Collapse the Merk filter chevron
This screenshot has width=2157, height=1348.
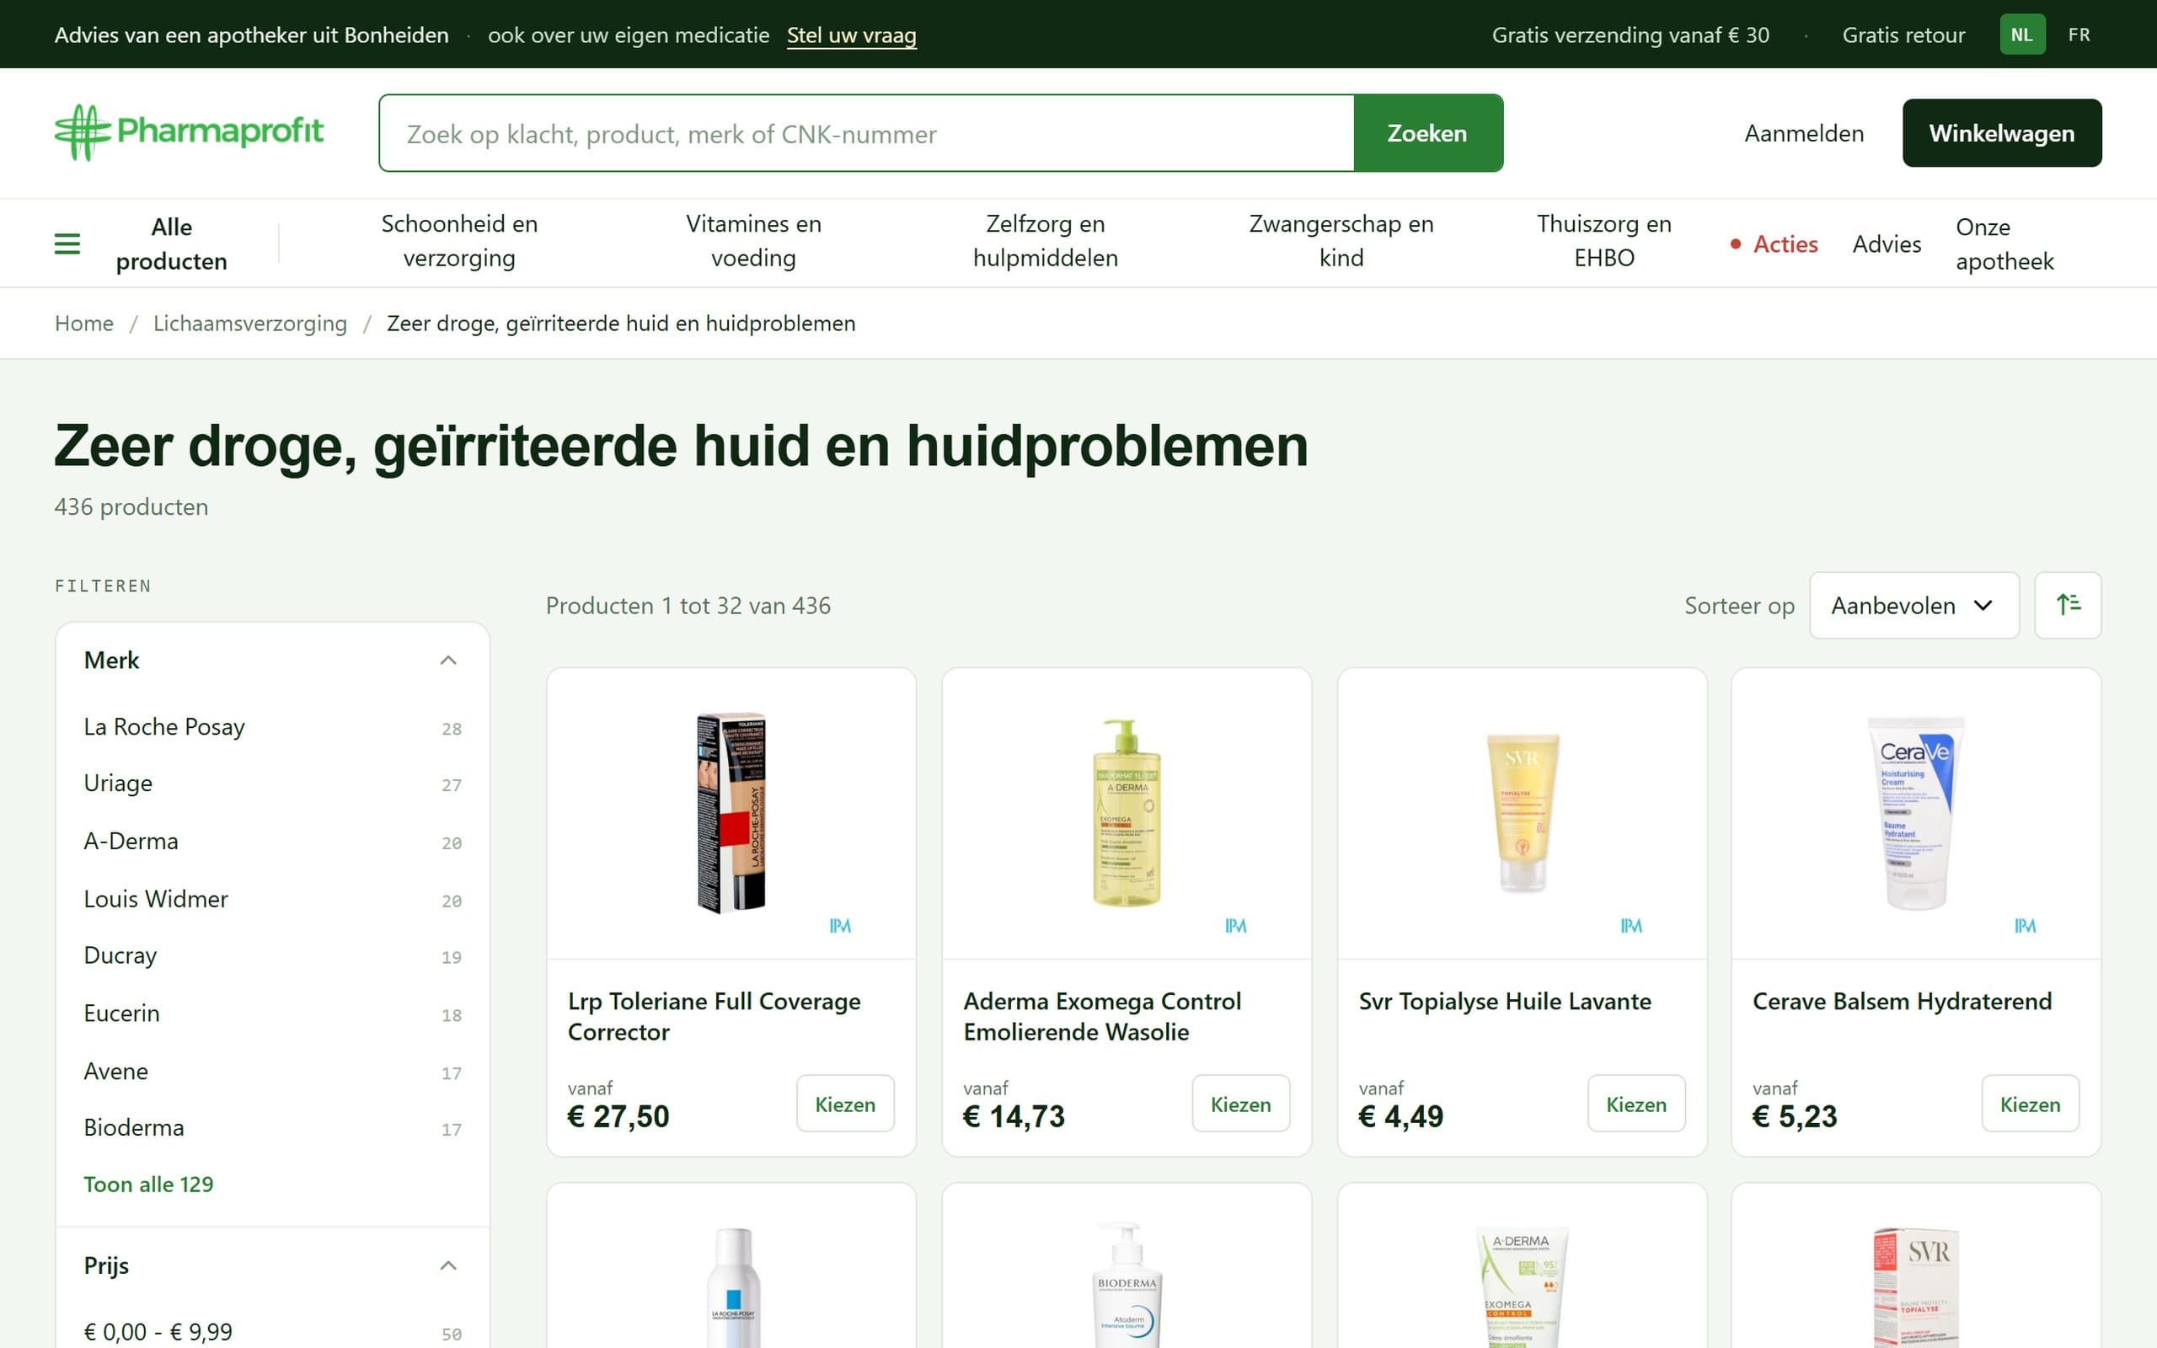tap(448, 660)
